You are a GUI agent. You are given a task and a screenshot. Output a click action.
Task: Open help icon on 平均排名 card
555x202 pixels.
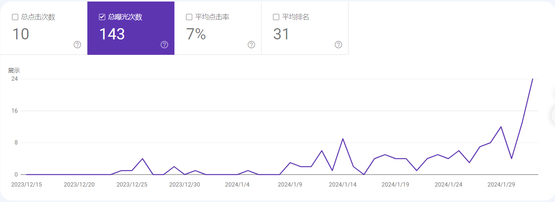[338, 45]
